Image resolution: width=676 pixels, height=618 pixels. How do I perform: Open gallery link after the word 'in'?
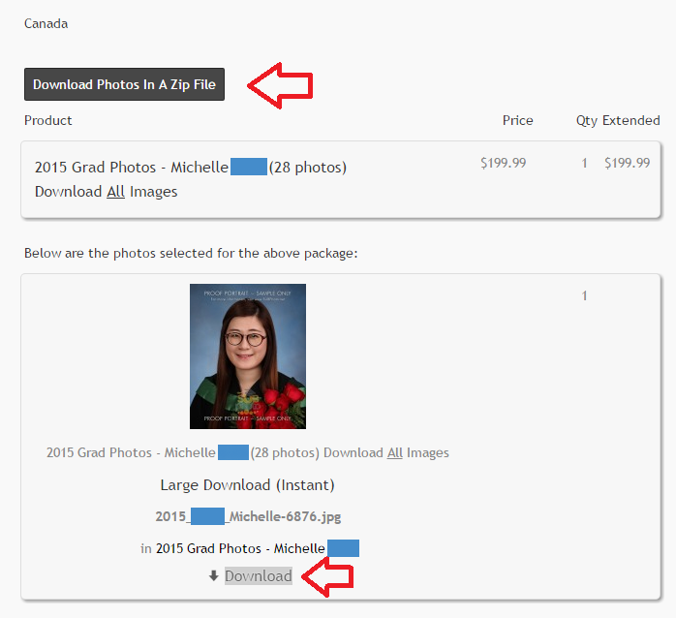coord(258,548)
